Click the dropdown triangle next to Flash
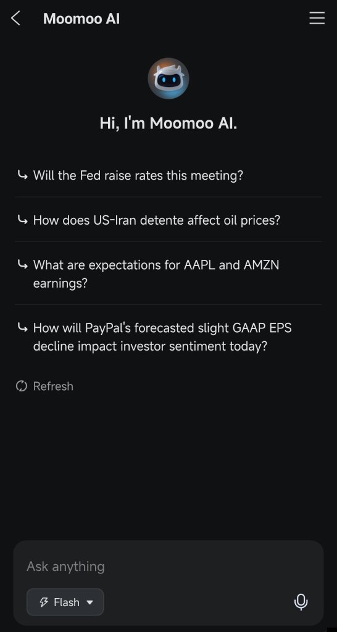This screenshot has height=632, width=337. [x=90, y=602]
